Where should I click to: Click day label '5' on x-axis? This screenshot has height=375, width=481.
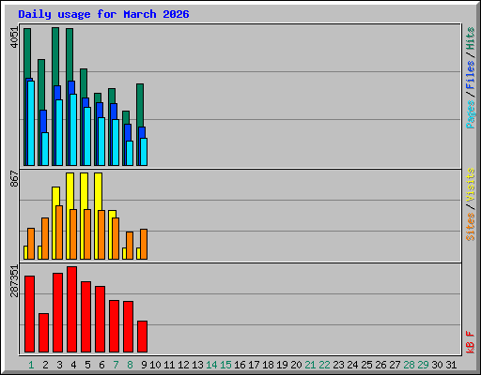pos(87,365)
